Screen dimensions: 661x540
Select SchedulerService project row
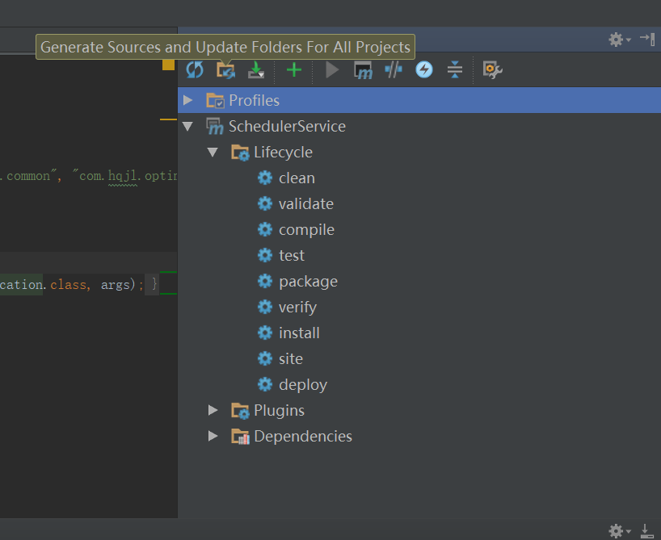tap(419, 126)
